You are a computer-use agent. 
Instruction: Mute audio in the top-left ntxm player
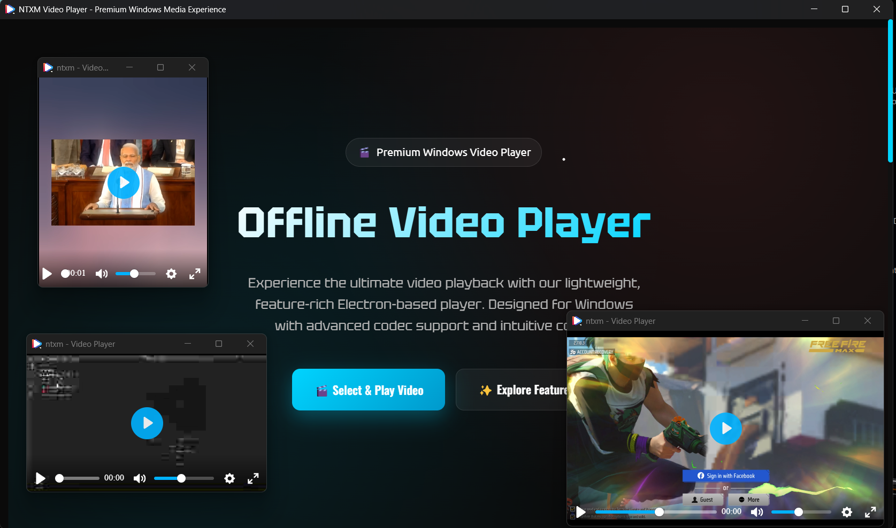click(x=102, y=274)
